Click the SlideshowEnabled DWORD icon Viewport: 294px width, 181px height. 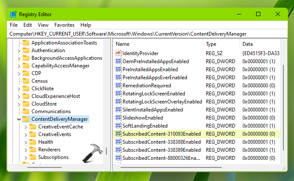(x=118, y=117)
